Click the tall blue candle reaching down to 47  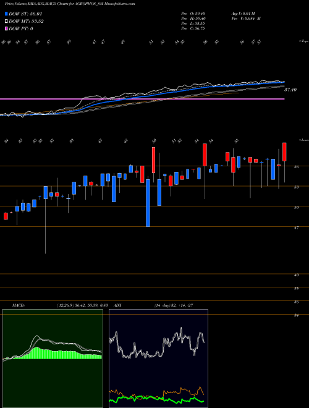(148, 203)
